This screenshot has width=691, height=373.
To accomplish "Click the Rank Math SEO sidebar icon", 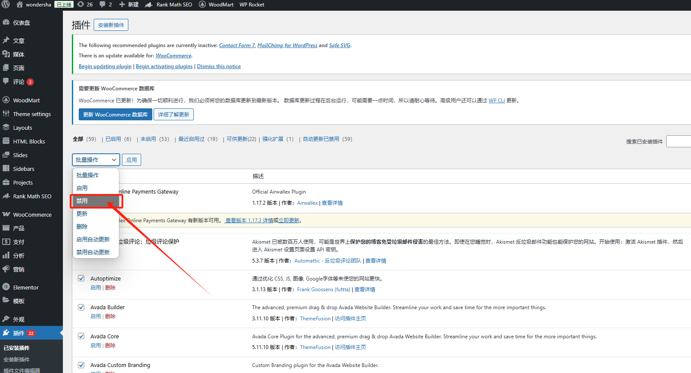I will tap(6, 196).
